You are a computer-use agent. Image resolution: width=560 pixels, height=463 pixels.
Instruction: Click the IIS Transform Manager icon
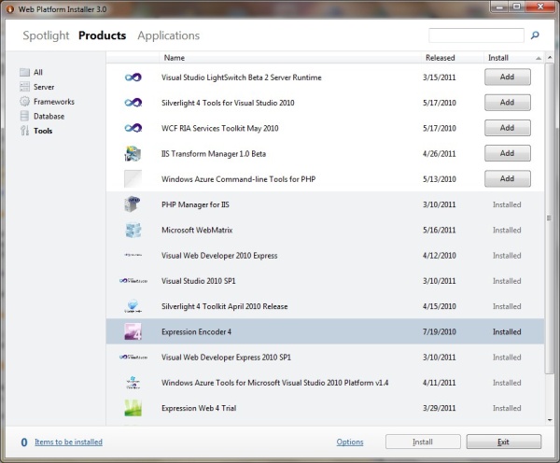[133, 154]
